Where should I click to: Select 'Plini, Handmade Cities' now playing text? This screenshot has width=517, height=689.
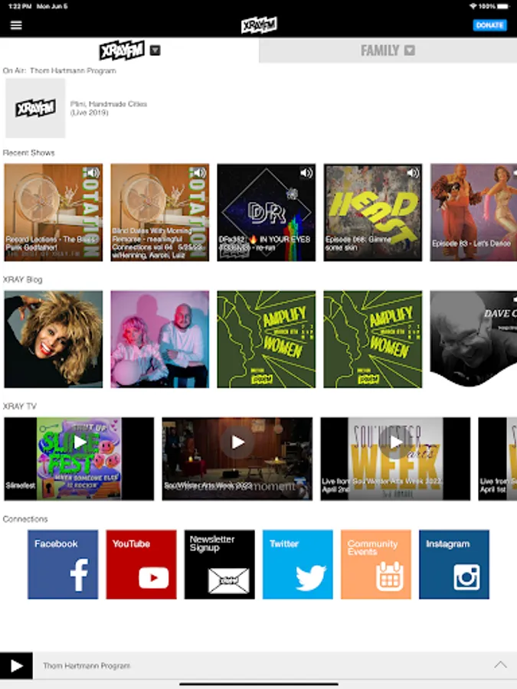109,108
